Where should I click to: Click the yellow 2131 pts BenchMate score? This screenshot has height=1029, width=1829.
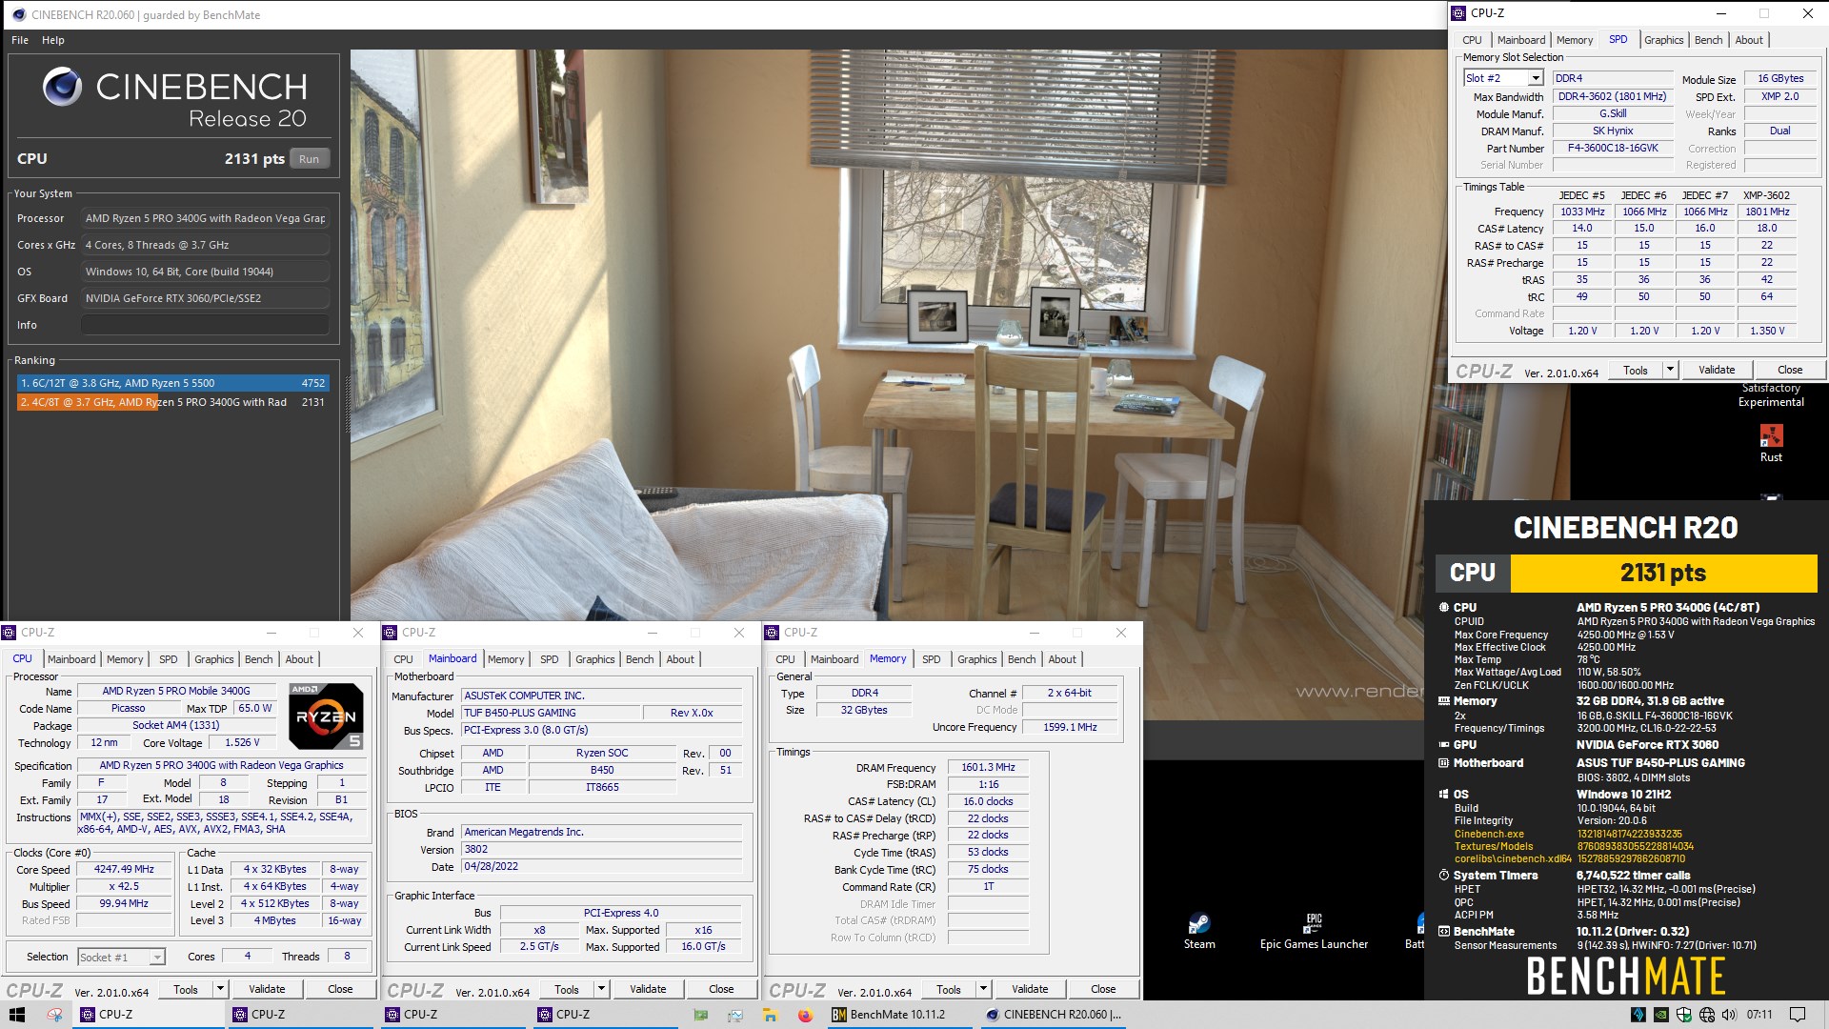[x=1663, y=573]
